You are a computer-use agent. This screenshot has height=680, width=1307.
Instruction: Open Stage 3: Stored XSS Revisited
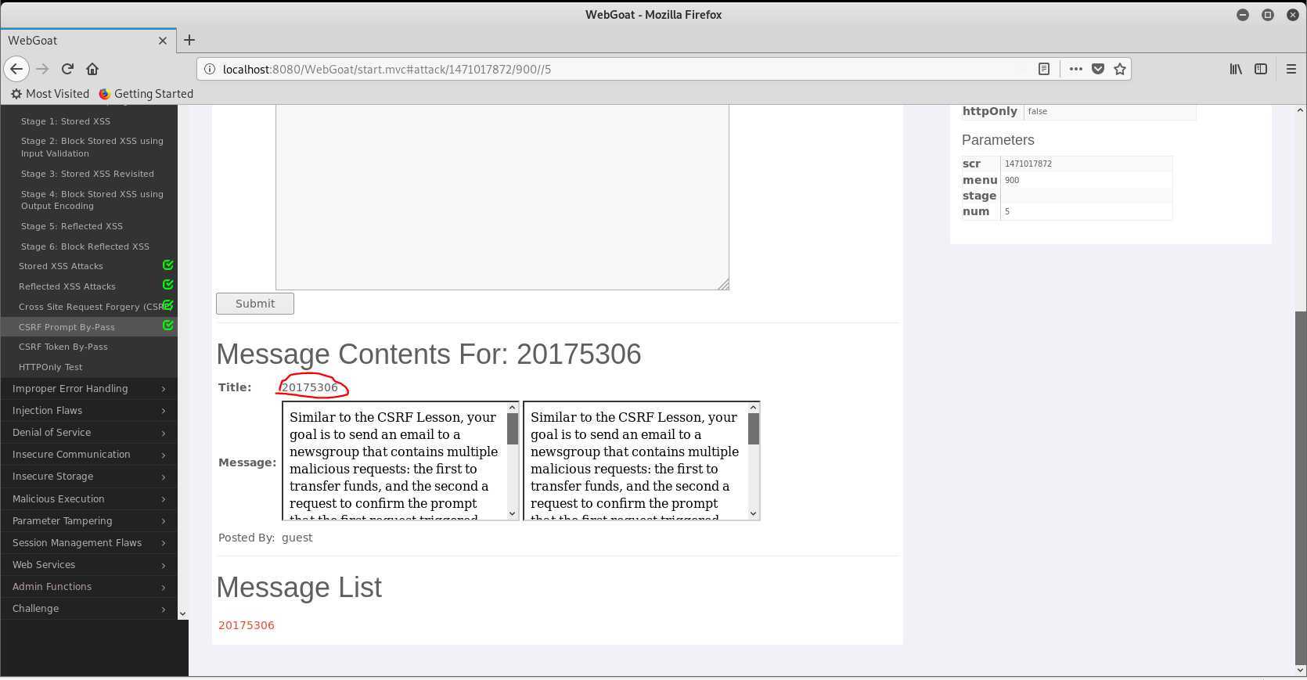click(88, 174)
